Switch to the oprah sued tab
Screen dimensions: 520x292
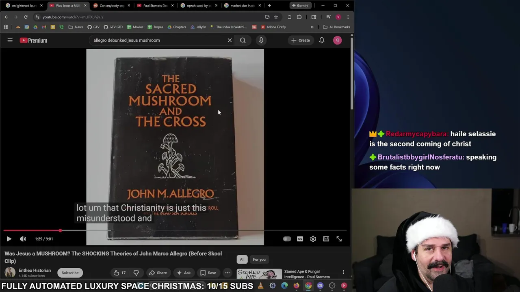point(199,6)
